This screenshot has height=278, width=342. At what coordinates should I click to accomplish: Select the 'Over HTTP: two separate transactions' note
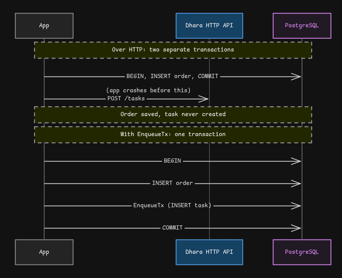[173, 50]
